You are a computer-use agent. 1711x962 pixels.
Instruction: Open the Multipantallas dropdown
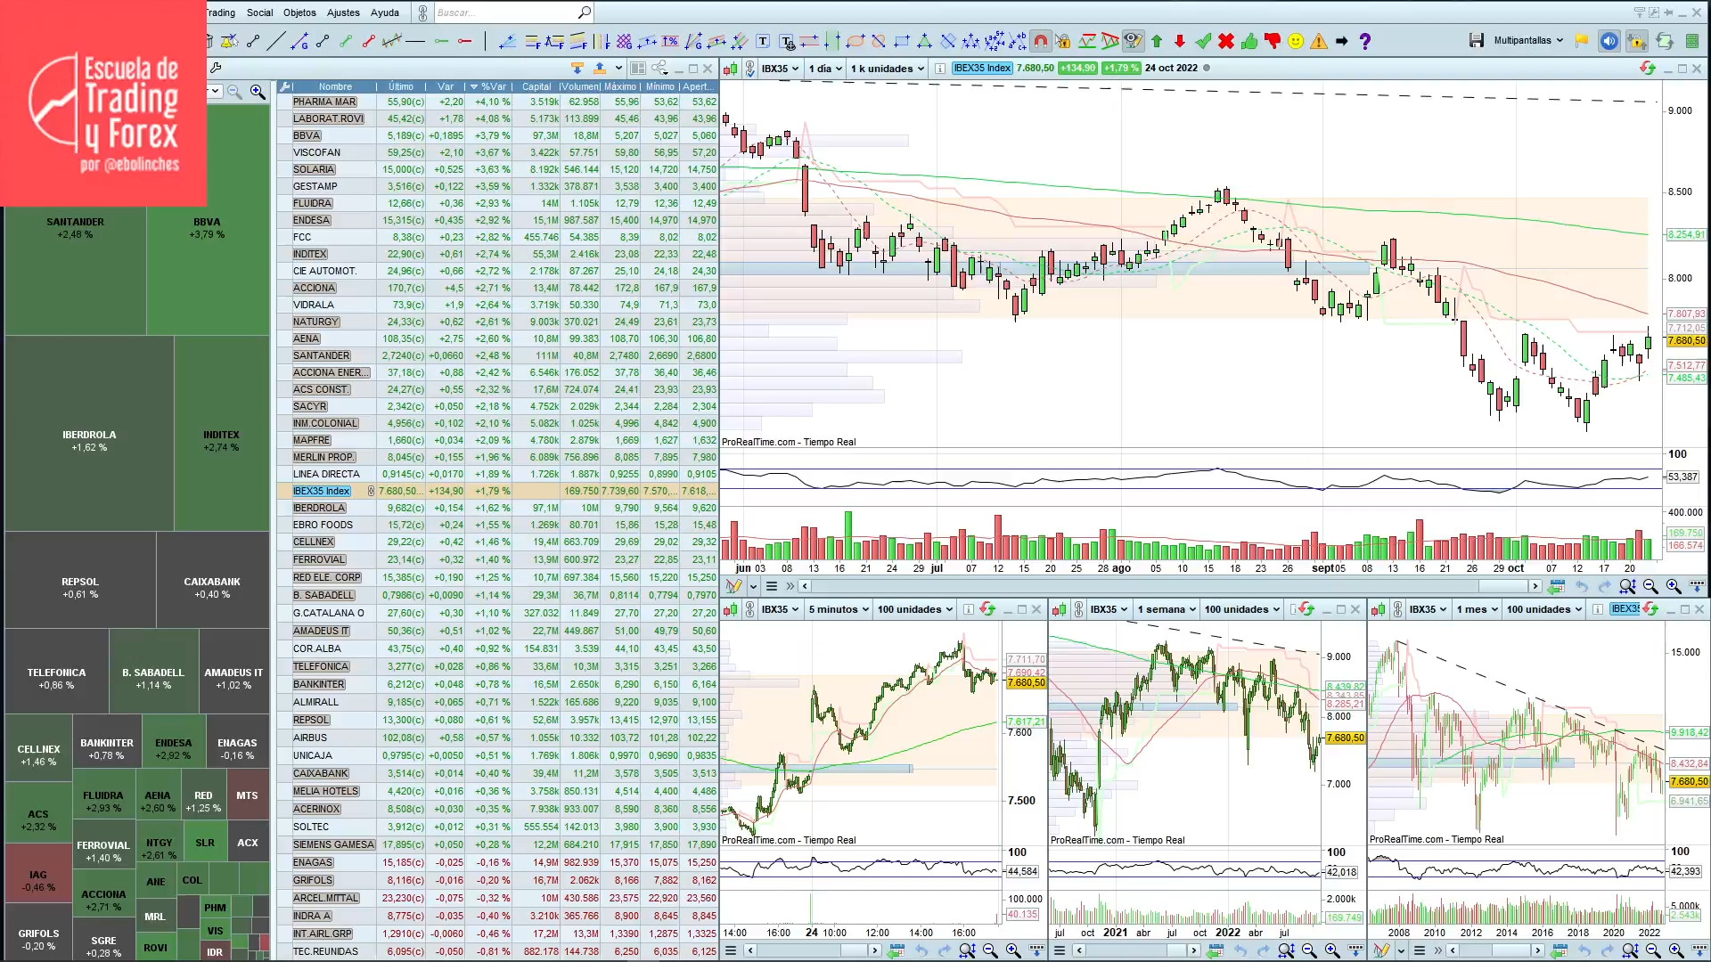click(1528, 41)
